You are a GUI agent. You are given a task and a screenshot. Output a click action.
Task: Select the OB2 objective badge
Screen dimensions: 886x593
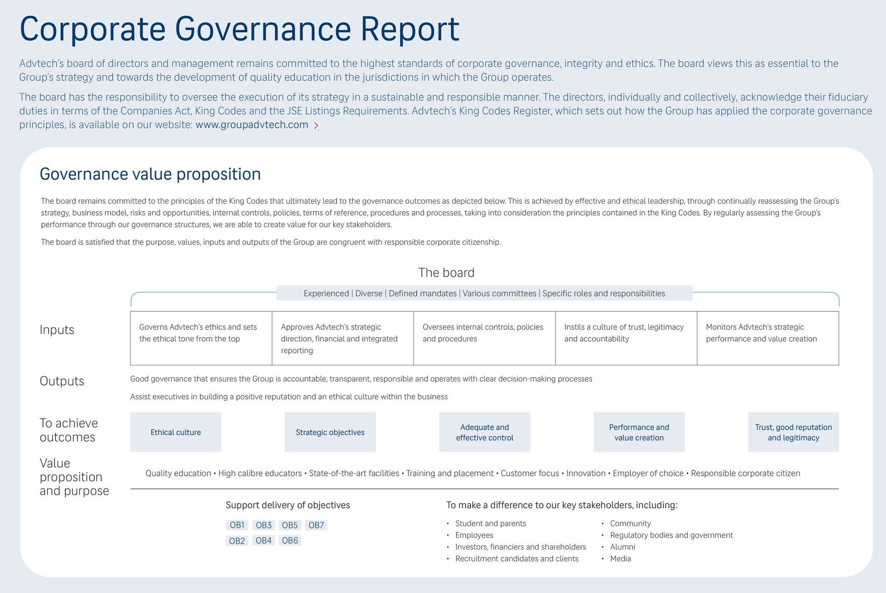click(x=238, y=540)
